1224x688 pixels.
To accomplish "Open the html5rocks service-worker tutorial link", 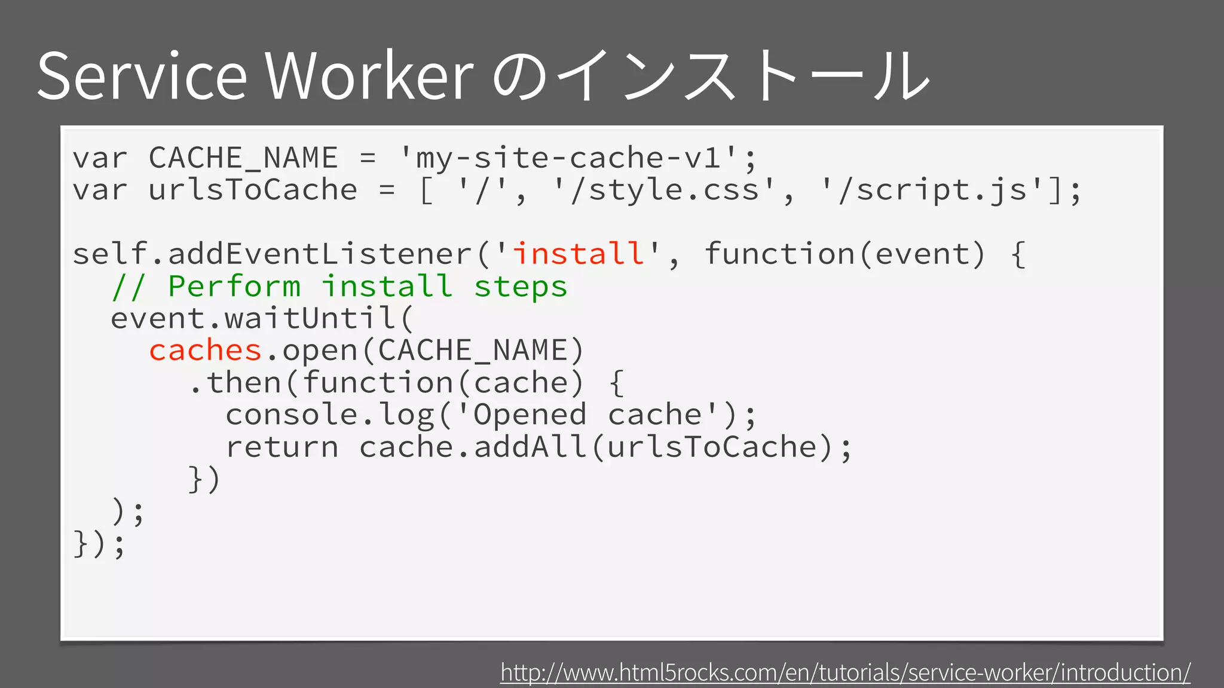I will coord(845,672).
